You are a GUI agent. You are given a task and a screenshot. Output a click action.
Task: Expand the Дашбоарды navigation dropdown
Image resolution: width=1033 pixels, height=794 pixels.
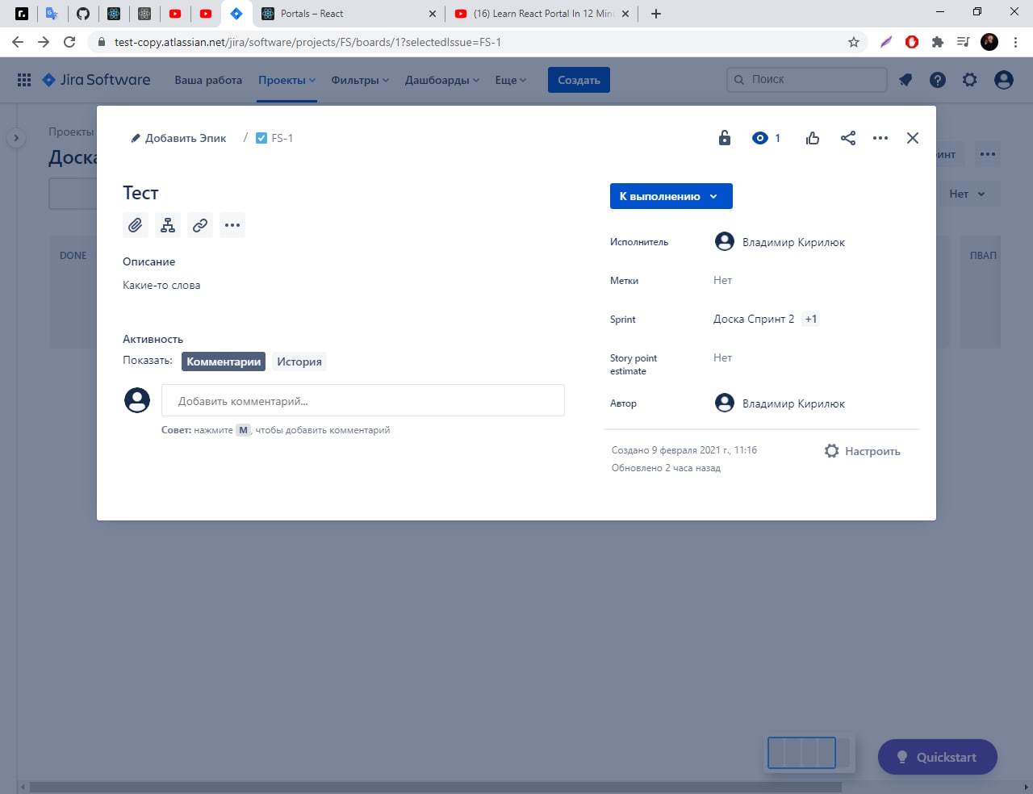[442, 80]
